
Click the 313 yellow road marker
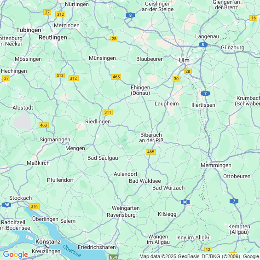pyautogui.click(x=60, y=75)
